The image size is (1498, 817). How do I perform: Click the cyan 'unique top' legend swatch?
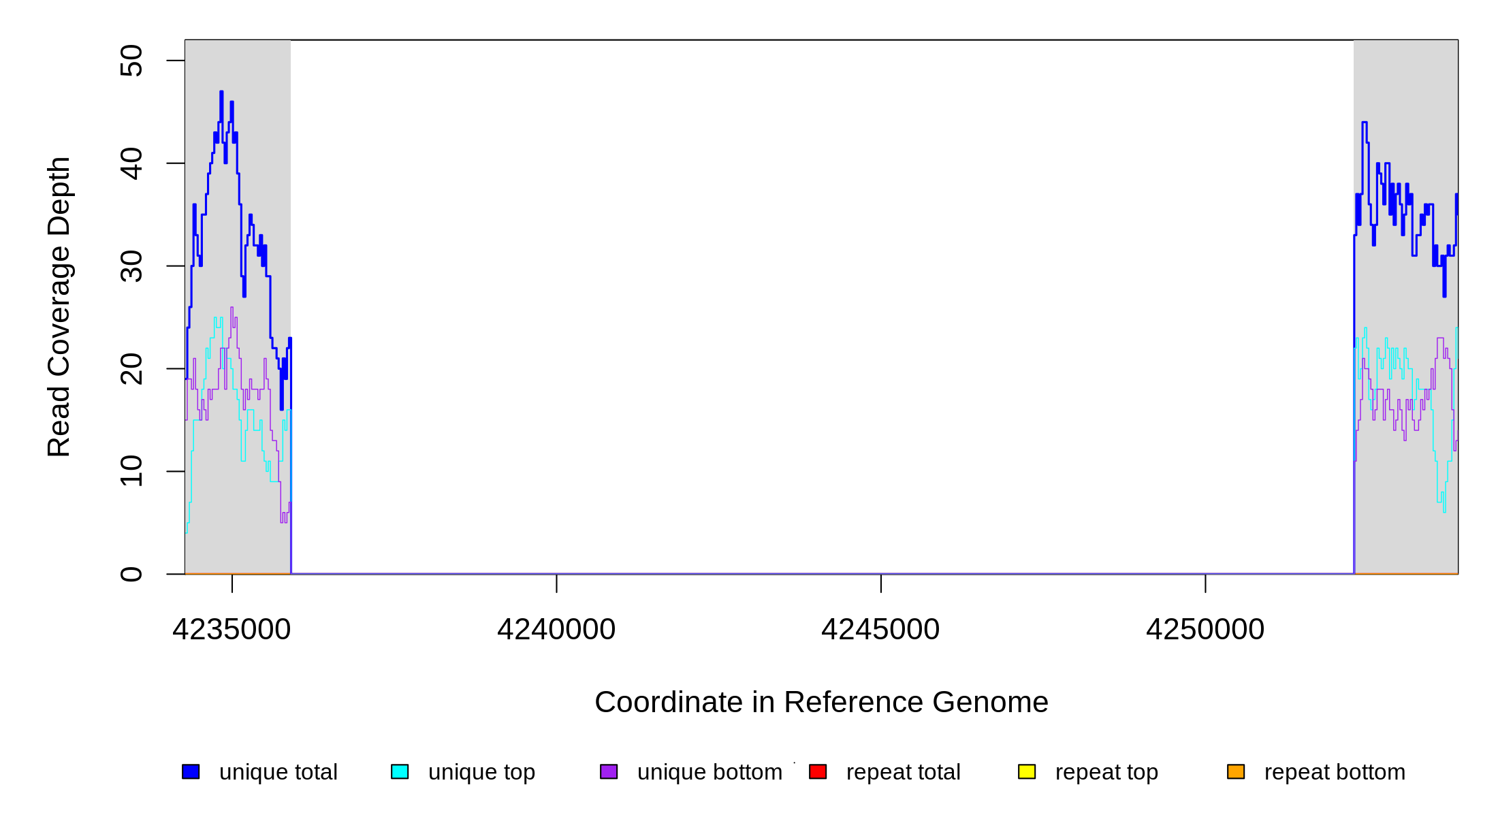click(400, 771)
